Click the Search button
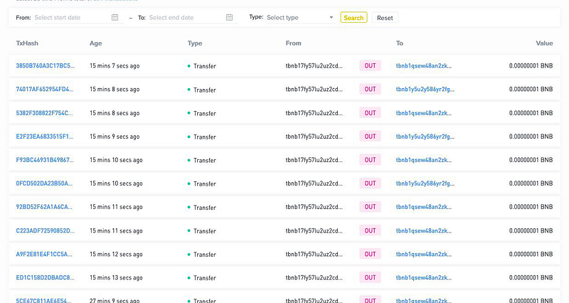569x303 pixels. pyautogui.click(x=353, y=18)
